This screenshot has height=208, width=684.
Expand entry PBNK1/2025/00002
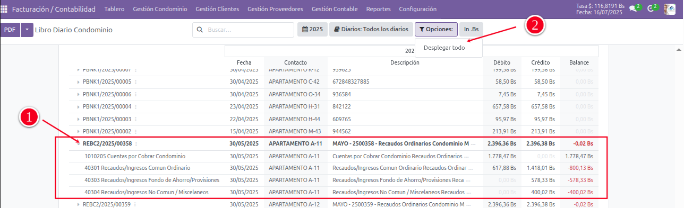[79, 131]
